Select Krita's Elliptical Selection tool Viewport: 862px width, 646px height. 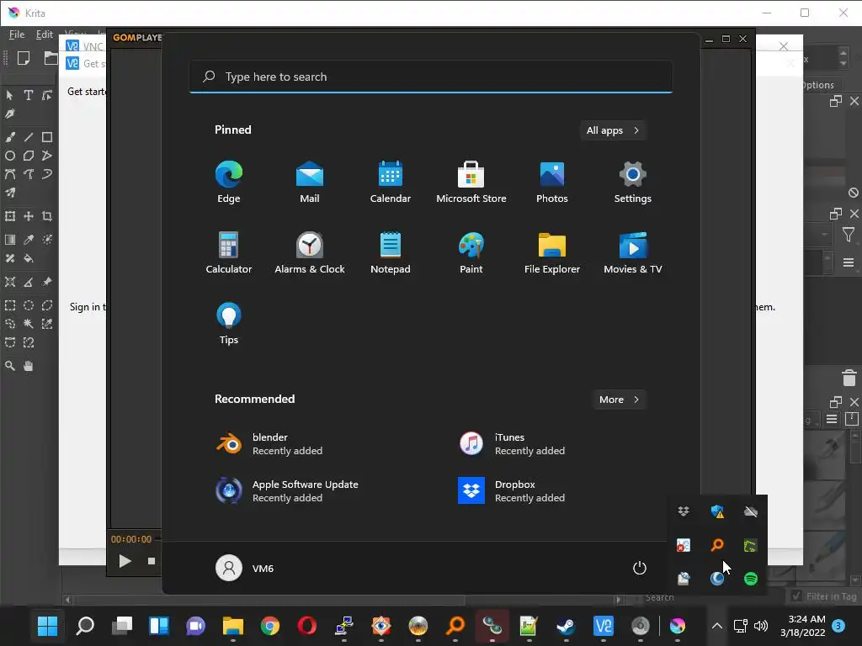pos(29,305)
